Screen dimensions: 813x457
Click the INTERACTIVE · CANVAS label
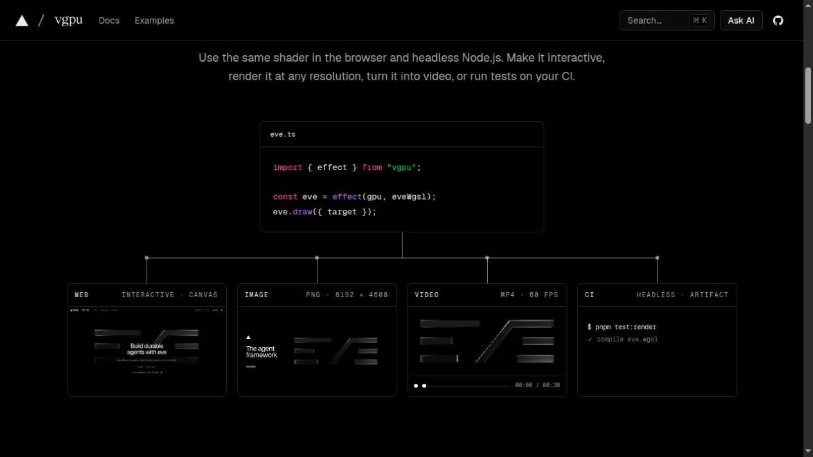coord(170,295)
